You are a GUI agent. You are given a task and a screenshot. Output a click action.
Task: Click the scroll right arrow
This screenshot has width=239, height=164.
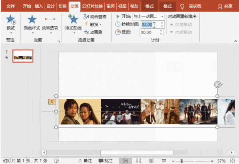coord(231,152)
